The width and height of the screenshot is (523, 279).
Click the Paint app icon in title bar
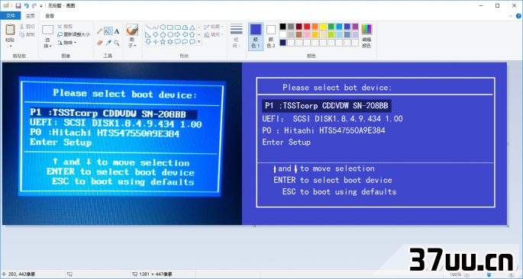[x=6, y=5]
